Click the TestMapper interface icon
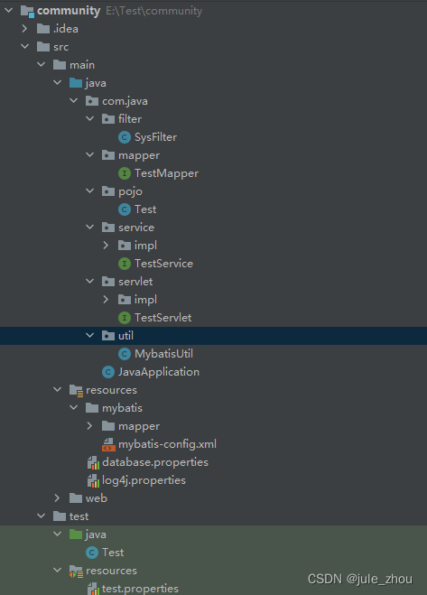Viewport: 427px width, 595px height. (124, 173)
